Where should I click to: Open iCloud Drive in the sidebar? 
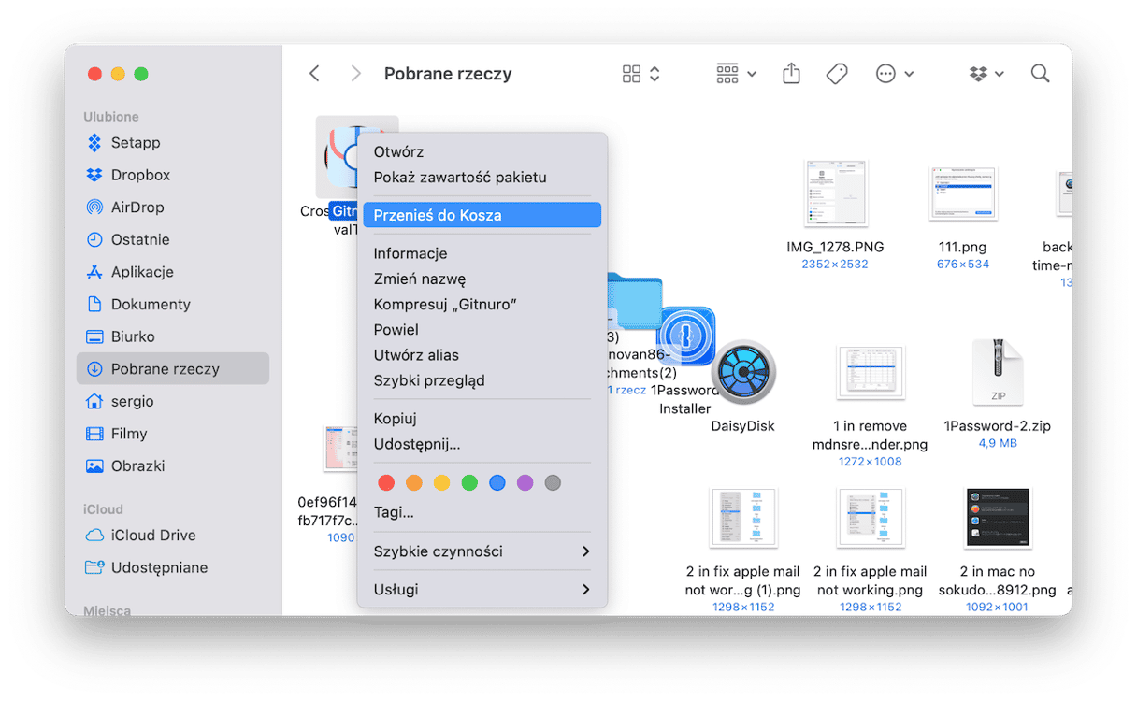tap(152, 536)
